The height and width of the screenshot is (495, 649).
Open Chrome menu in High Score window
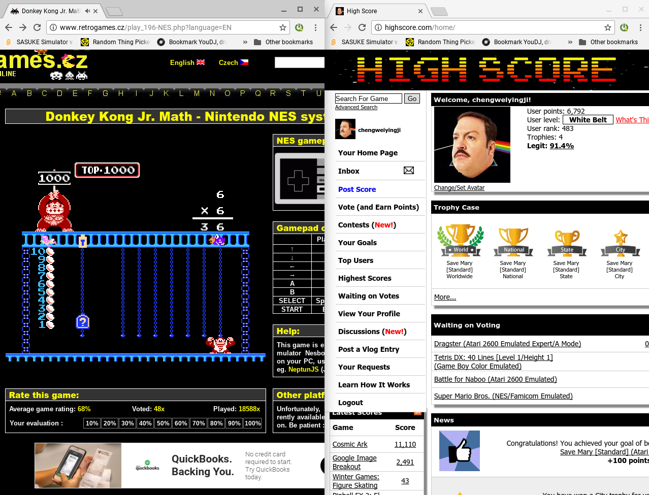click(640, 27)
